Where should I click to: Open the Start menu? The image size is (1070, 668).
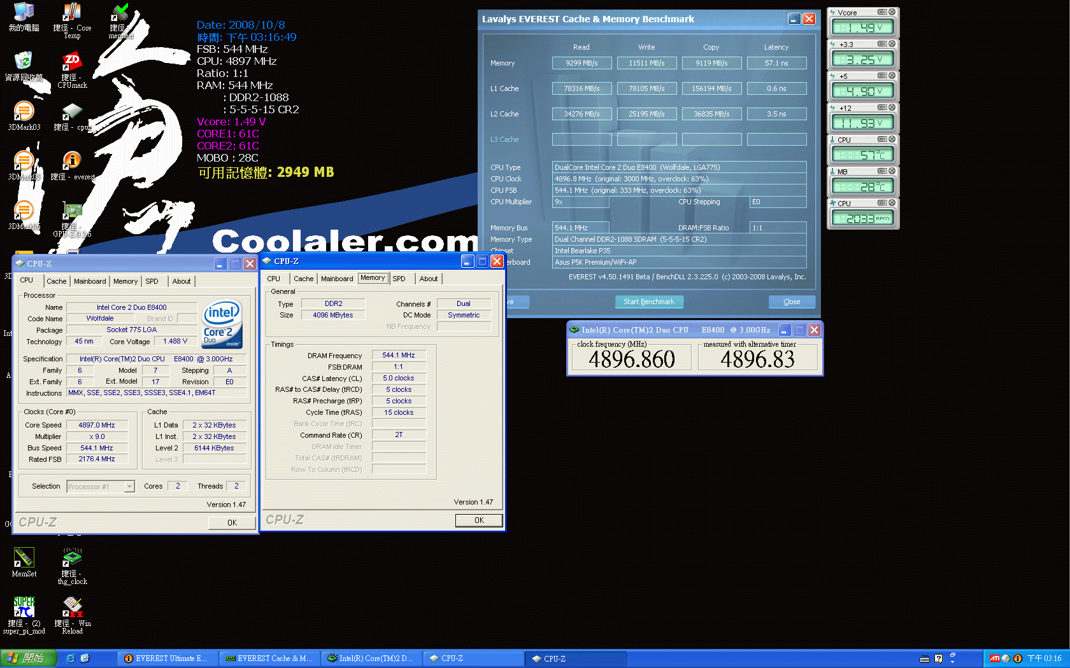coord(29,658)
